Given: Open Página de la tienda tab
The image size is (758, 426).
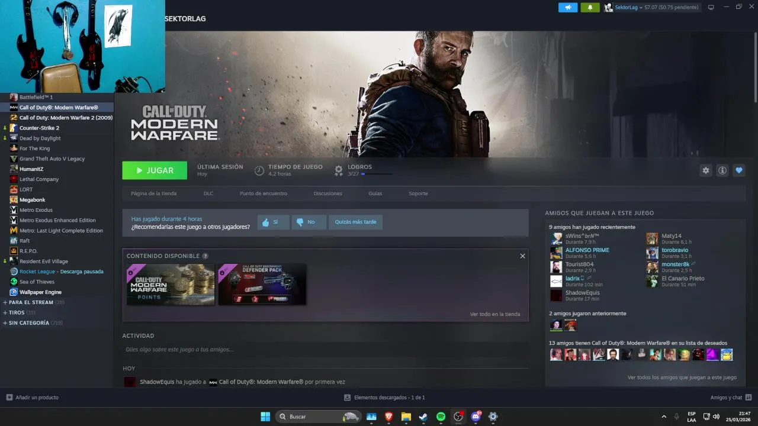Looking at the screenshot, I should (x=153, y=193).
